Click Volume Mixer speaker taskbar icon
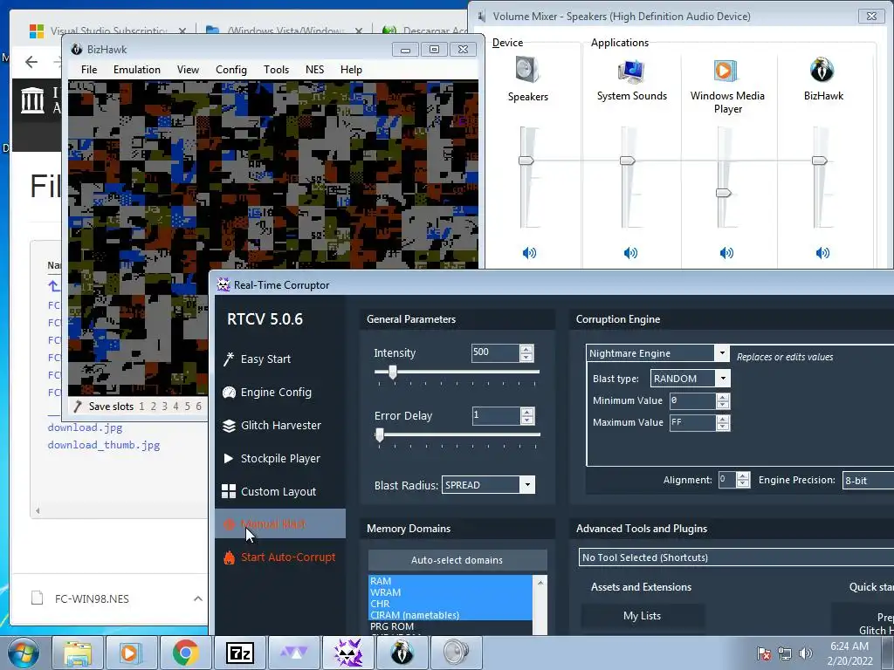Image resolution: width=894 pixels, height=670 pixels. (x=456, y=653)
